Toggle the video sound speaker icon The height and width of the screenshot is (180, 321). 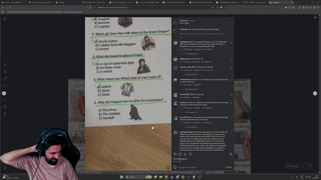point(168,167)
